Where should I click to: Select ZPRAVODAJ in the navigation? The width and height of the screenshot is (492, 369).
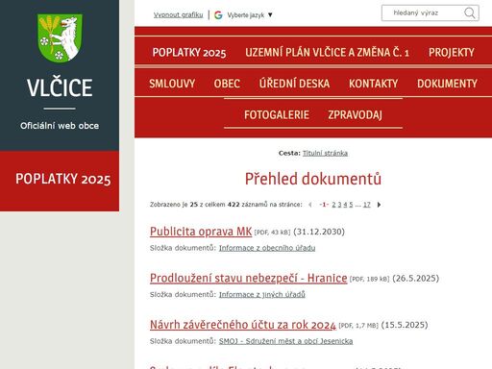[x=355, y=115]
